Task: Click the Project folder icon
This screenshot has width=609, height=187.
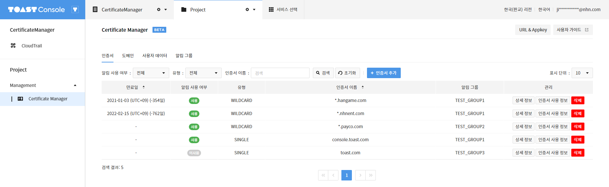Action: click(184, 9)
